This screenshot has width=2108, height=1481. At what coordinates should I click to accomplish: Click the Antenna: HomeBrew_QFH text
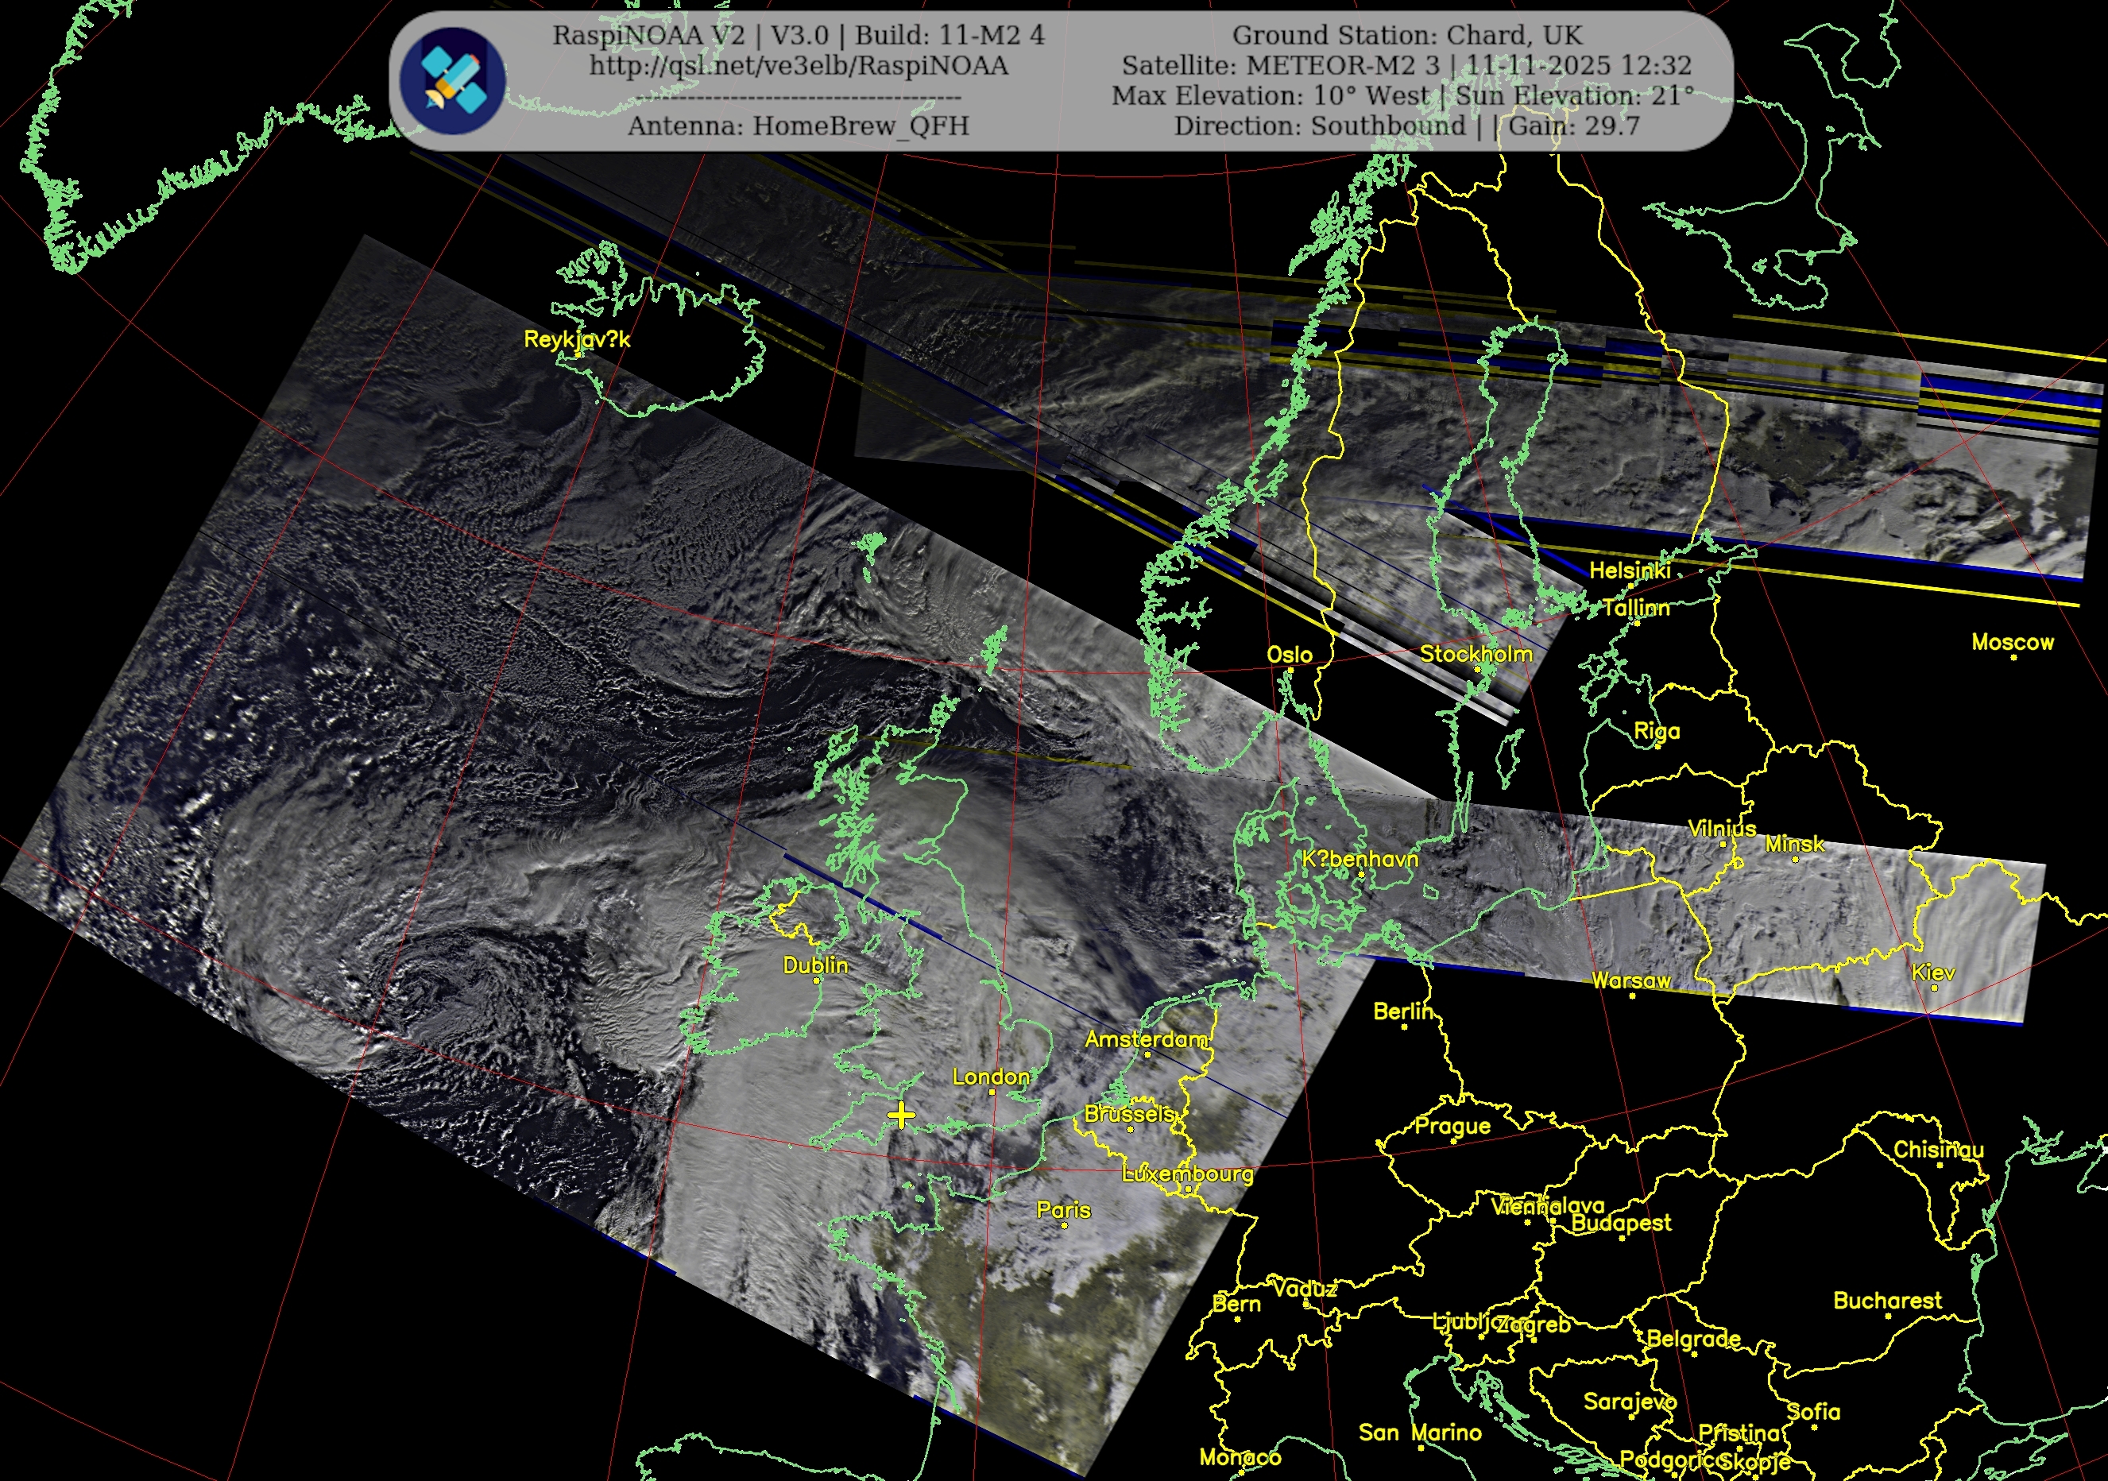[798, 126]
